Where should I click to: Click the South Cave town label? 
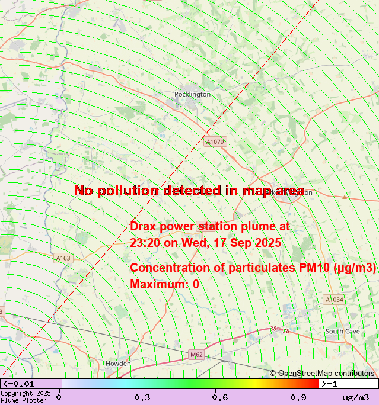[x=342, y=331]
